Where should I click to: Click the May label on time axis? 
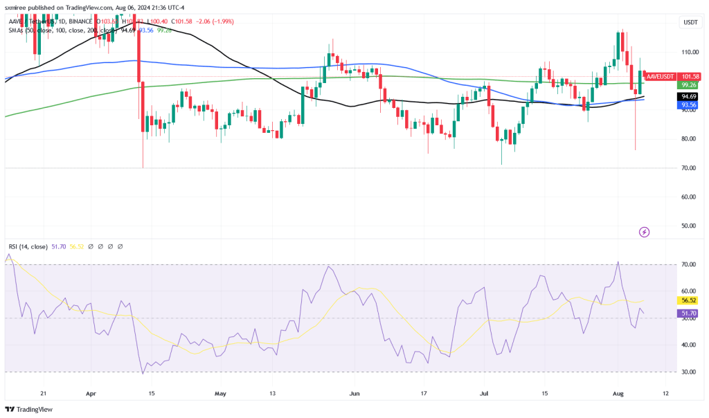[x=220, y=392]
